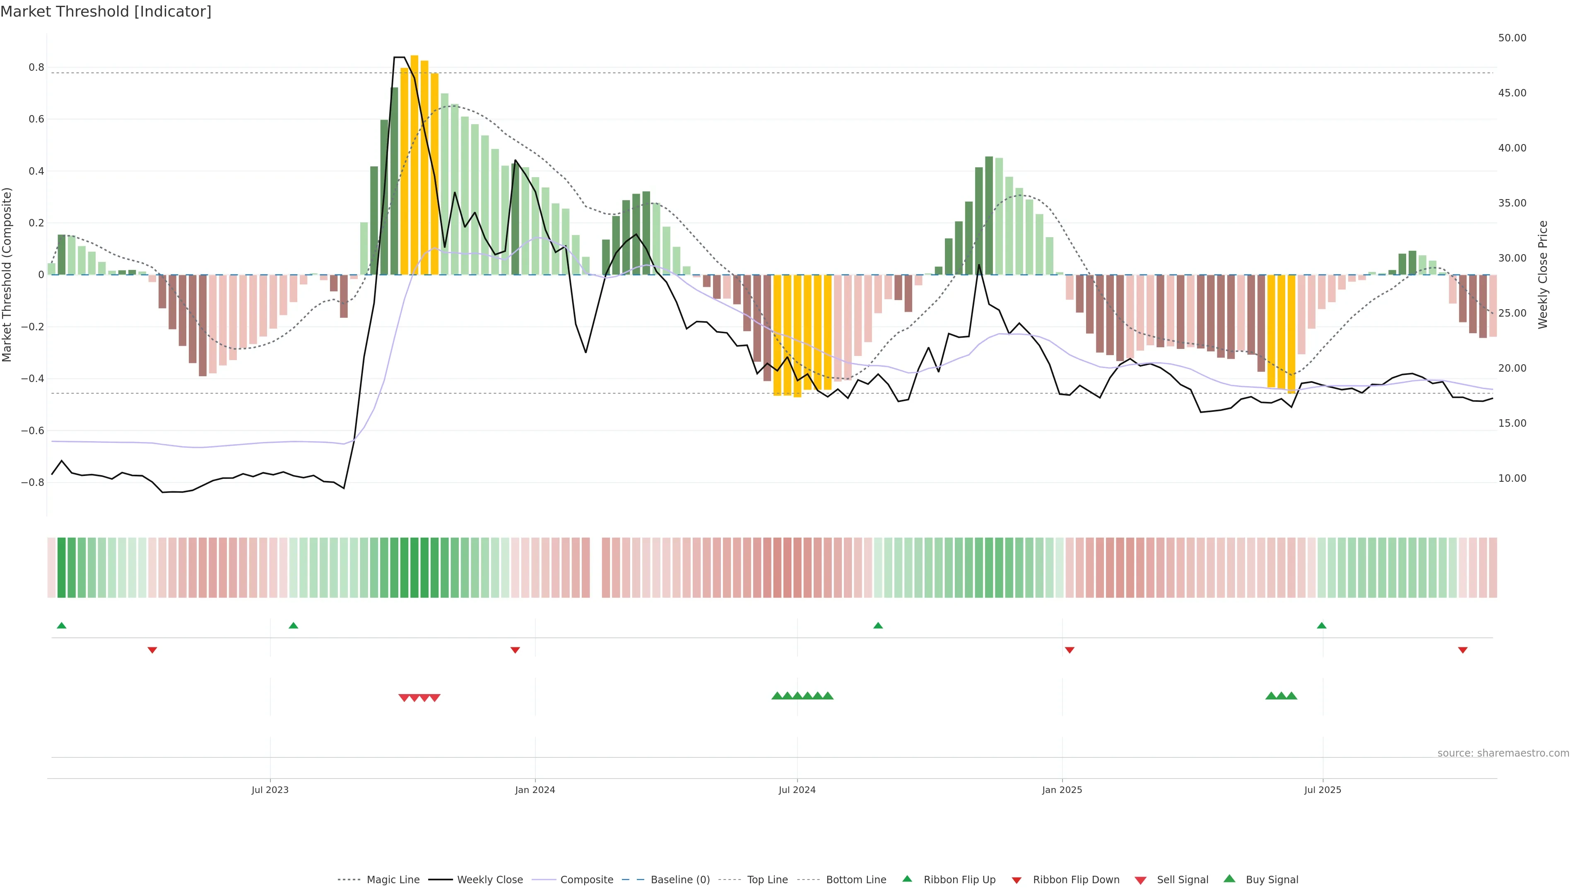Hide the Composite line via legend
The image size is (1590, 894).
[x=586, y=880]
